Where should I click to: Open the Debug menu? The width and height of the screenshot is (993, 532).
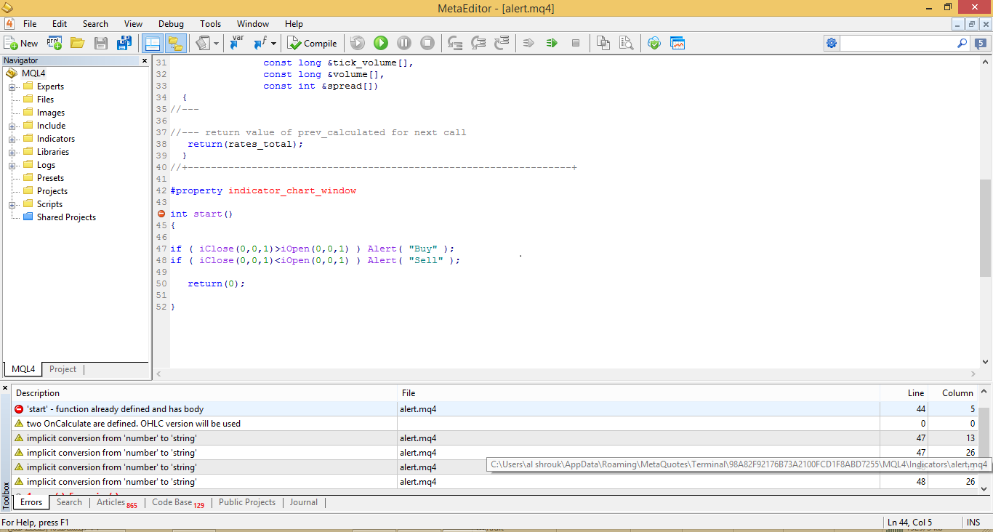click(171, 24)
